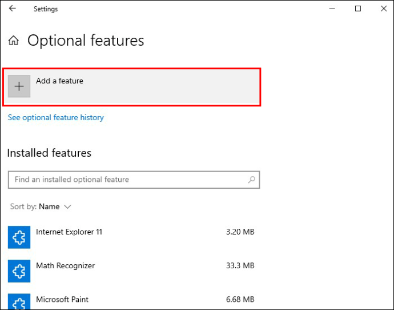Screen dimensions: 394x310
Task: Select the Microsoft Paint puzzle icon
Action: click(19, 301)
